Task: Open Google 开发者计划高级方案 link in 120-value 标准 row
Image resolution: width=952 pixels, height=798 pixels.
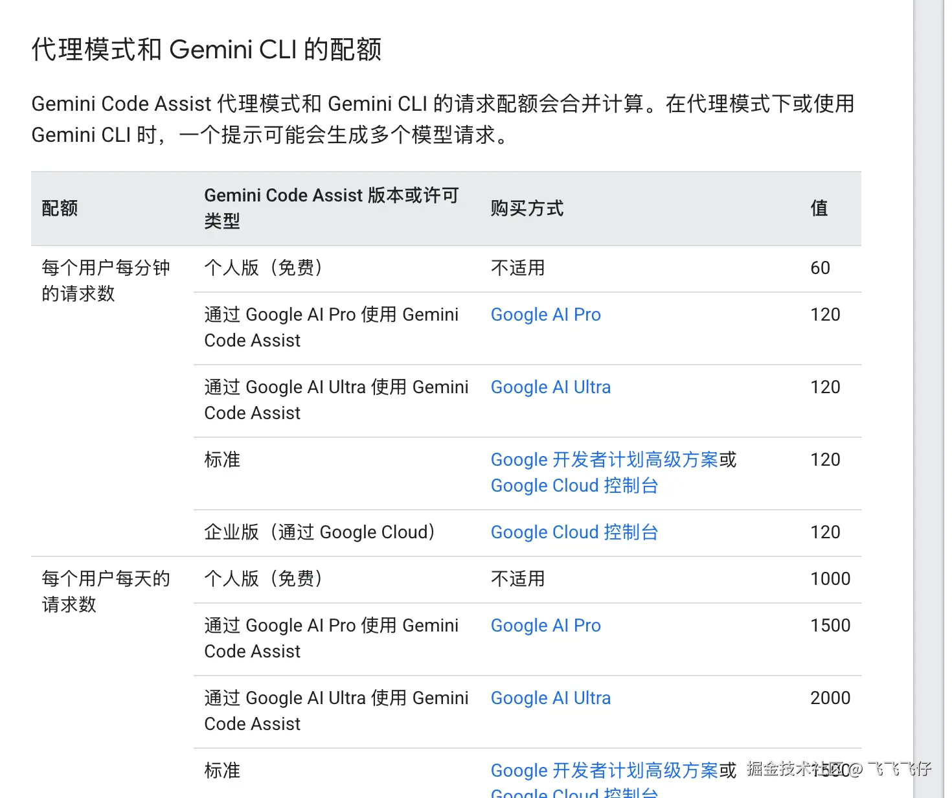Action: [604, 460]
